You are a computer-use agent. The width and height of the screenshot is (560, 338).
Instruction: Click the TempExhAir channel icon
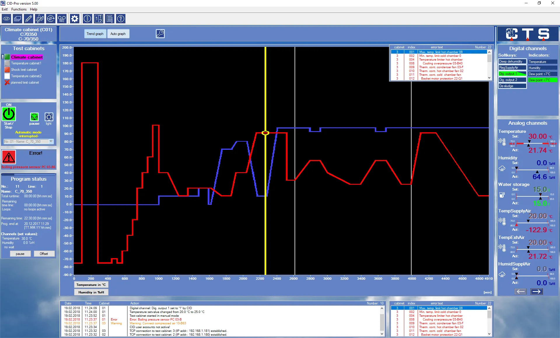tap(502, 248)
